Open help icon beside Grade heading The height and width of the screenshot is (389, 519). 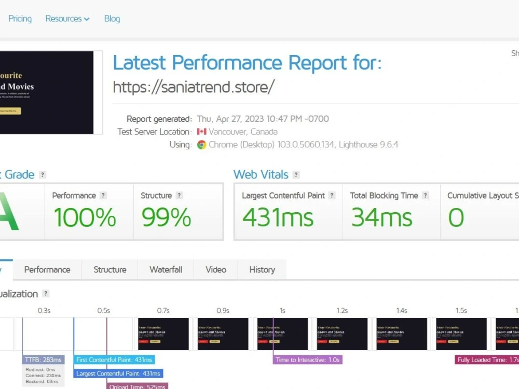pyautogui.click(x=43, y=175)
